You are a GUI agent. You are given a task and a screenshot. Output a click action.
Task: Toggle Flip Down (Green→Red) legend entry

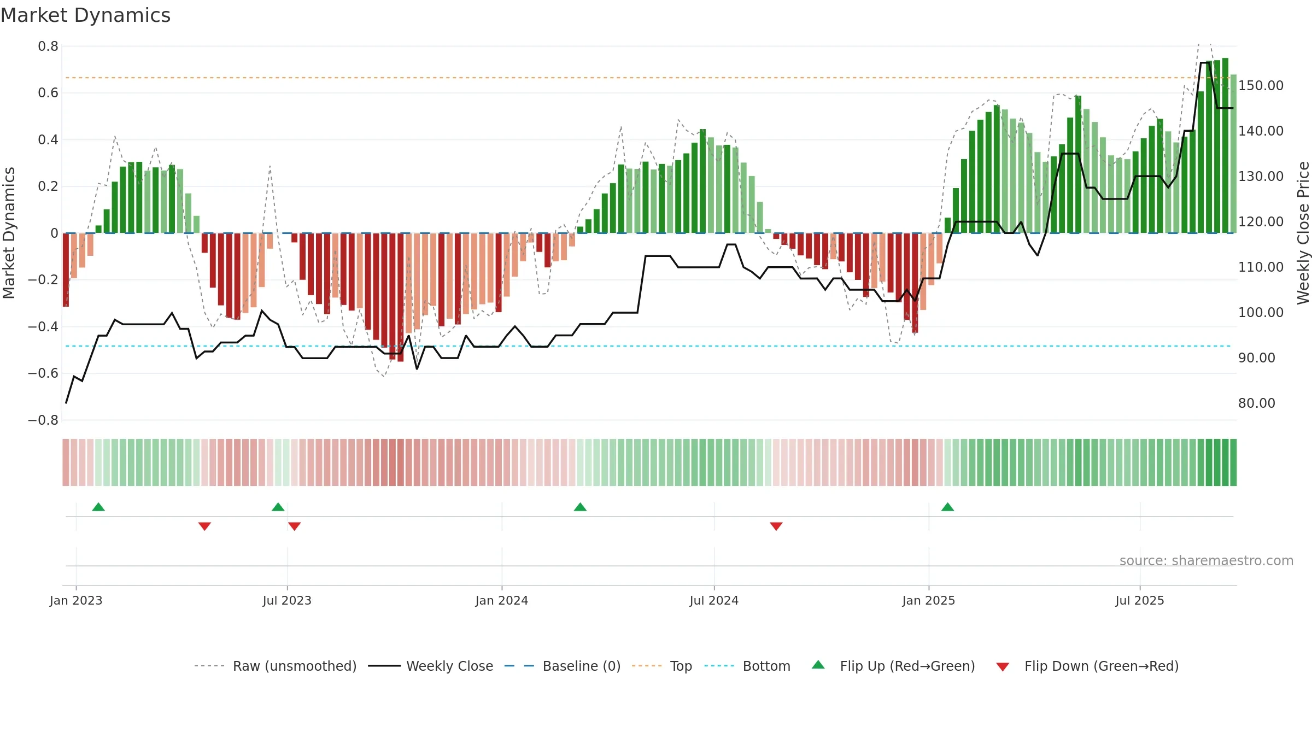[1087, 666]
